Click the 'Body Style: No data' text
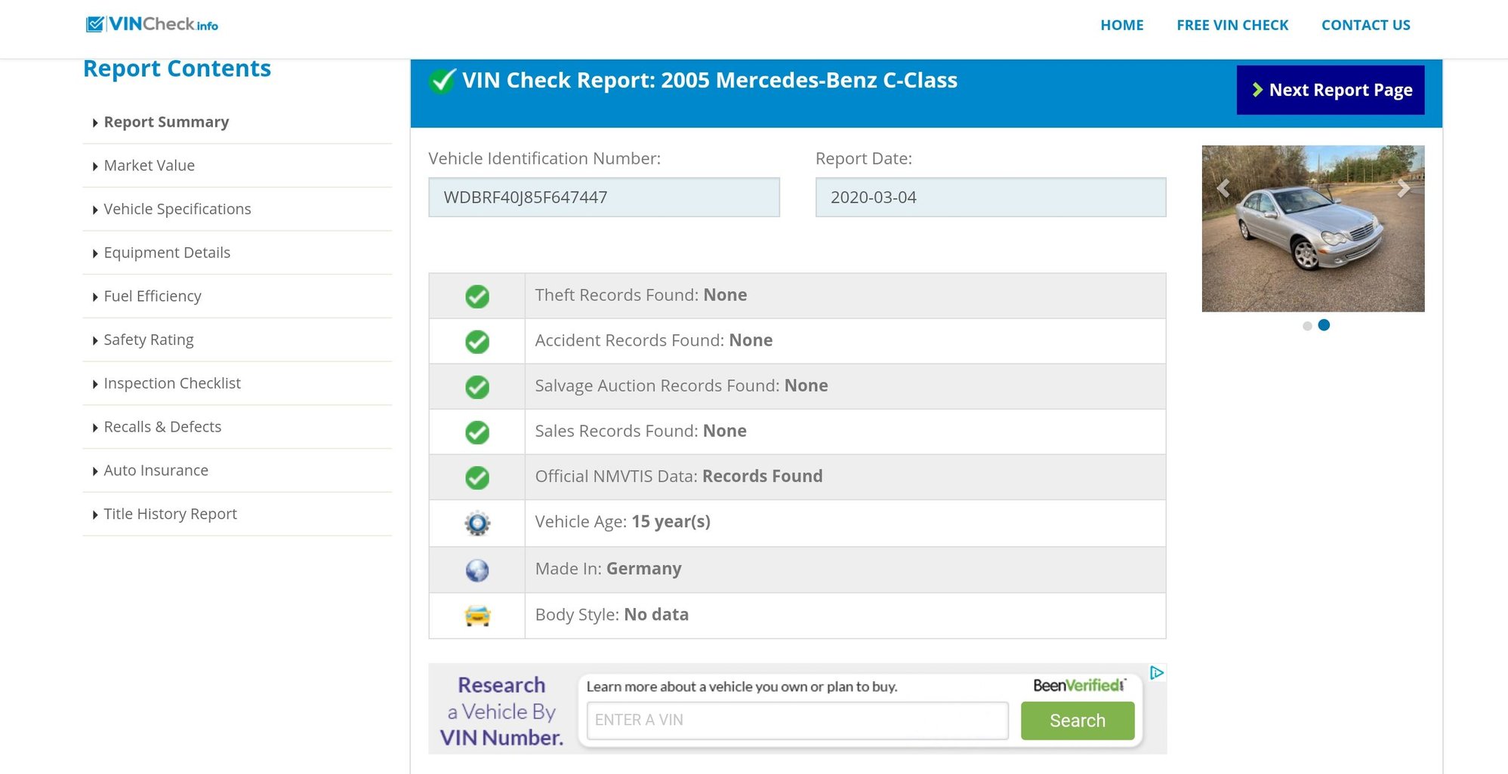Screen dimensions: 1508x774 [612, 615]
